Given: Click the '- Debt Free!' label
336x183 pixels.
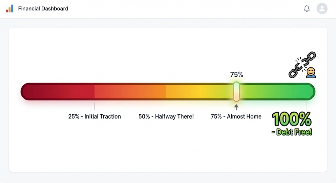Looking at the screenshot, I should (292, 132).
